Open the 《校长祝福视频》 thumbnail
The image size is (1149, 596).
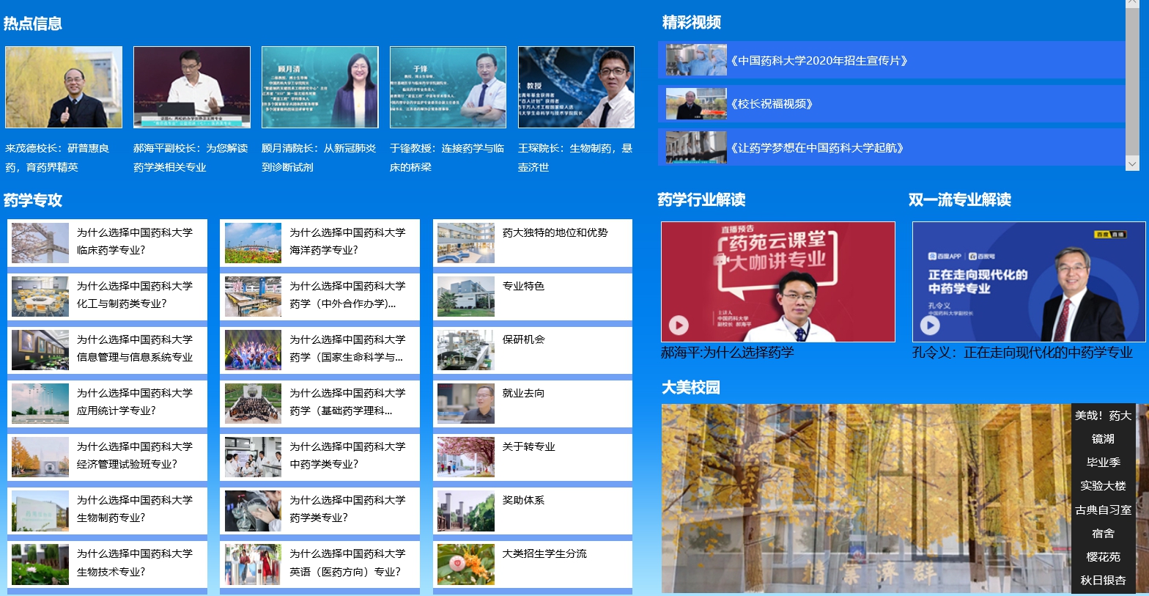click(x=696, y=104)
